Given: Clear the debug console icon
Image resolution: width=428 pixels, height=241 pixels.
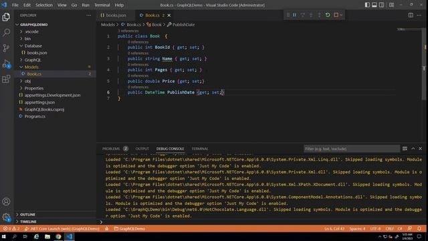Looking at the screenshot, I should [405, 149].
